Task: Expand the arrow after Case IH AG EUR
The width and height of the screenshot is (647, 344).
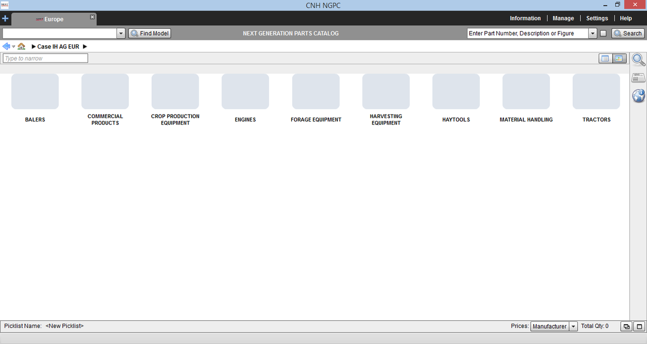Action: click(85, 46)
